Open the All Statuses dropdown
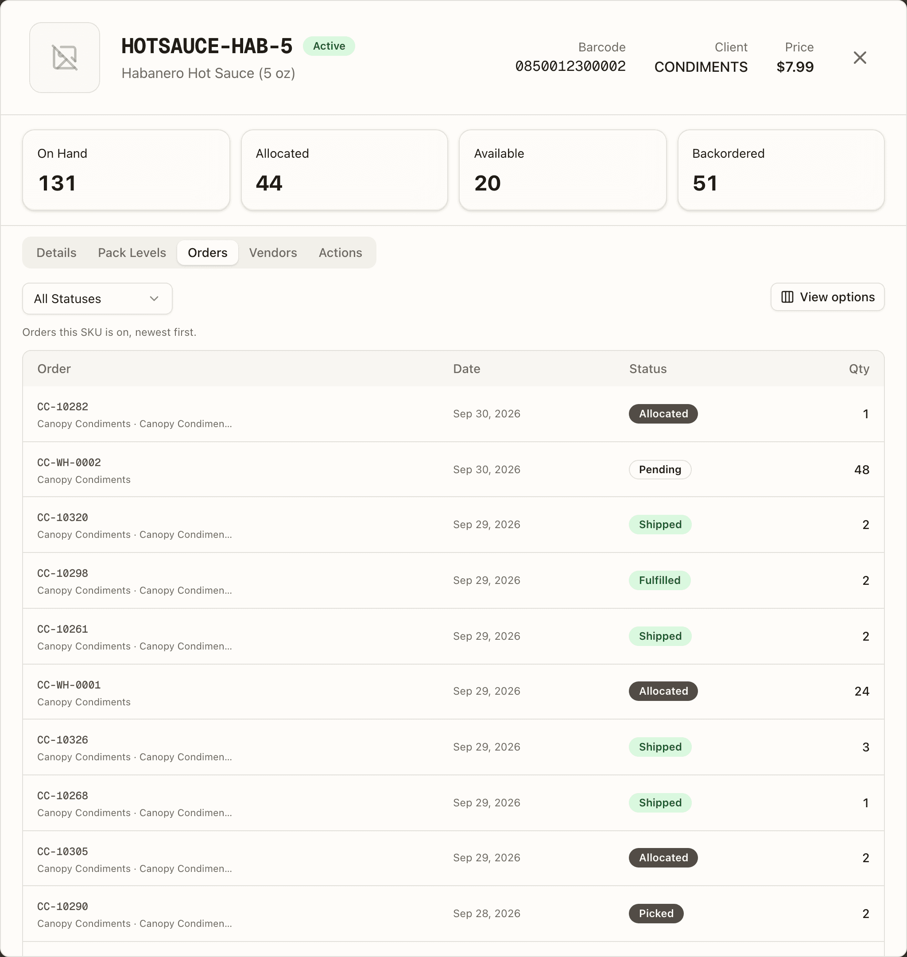The height and width of the screenshot is (957, 907). (x=97, y=299)
